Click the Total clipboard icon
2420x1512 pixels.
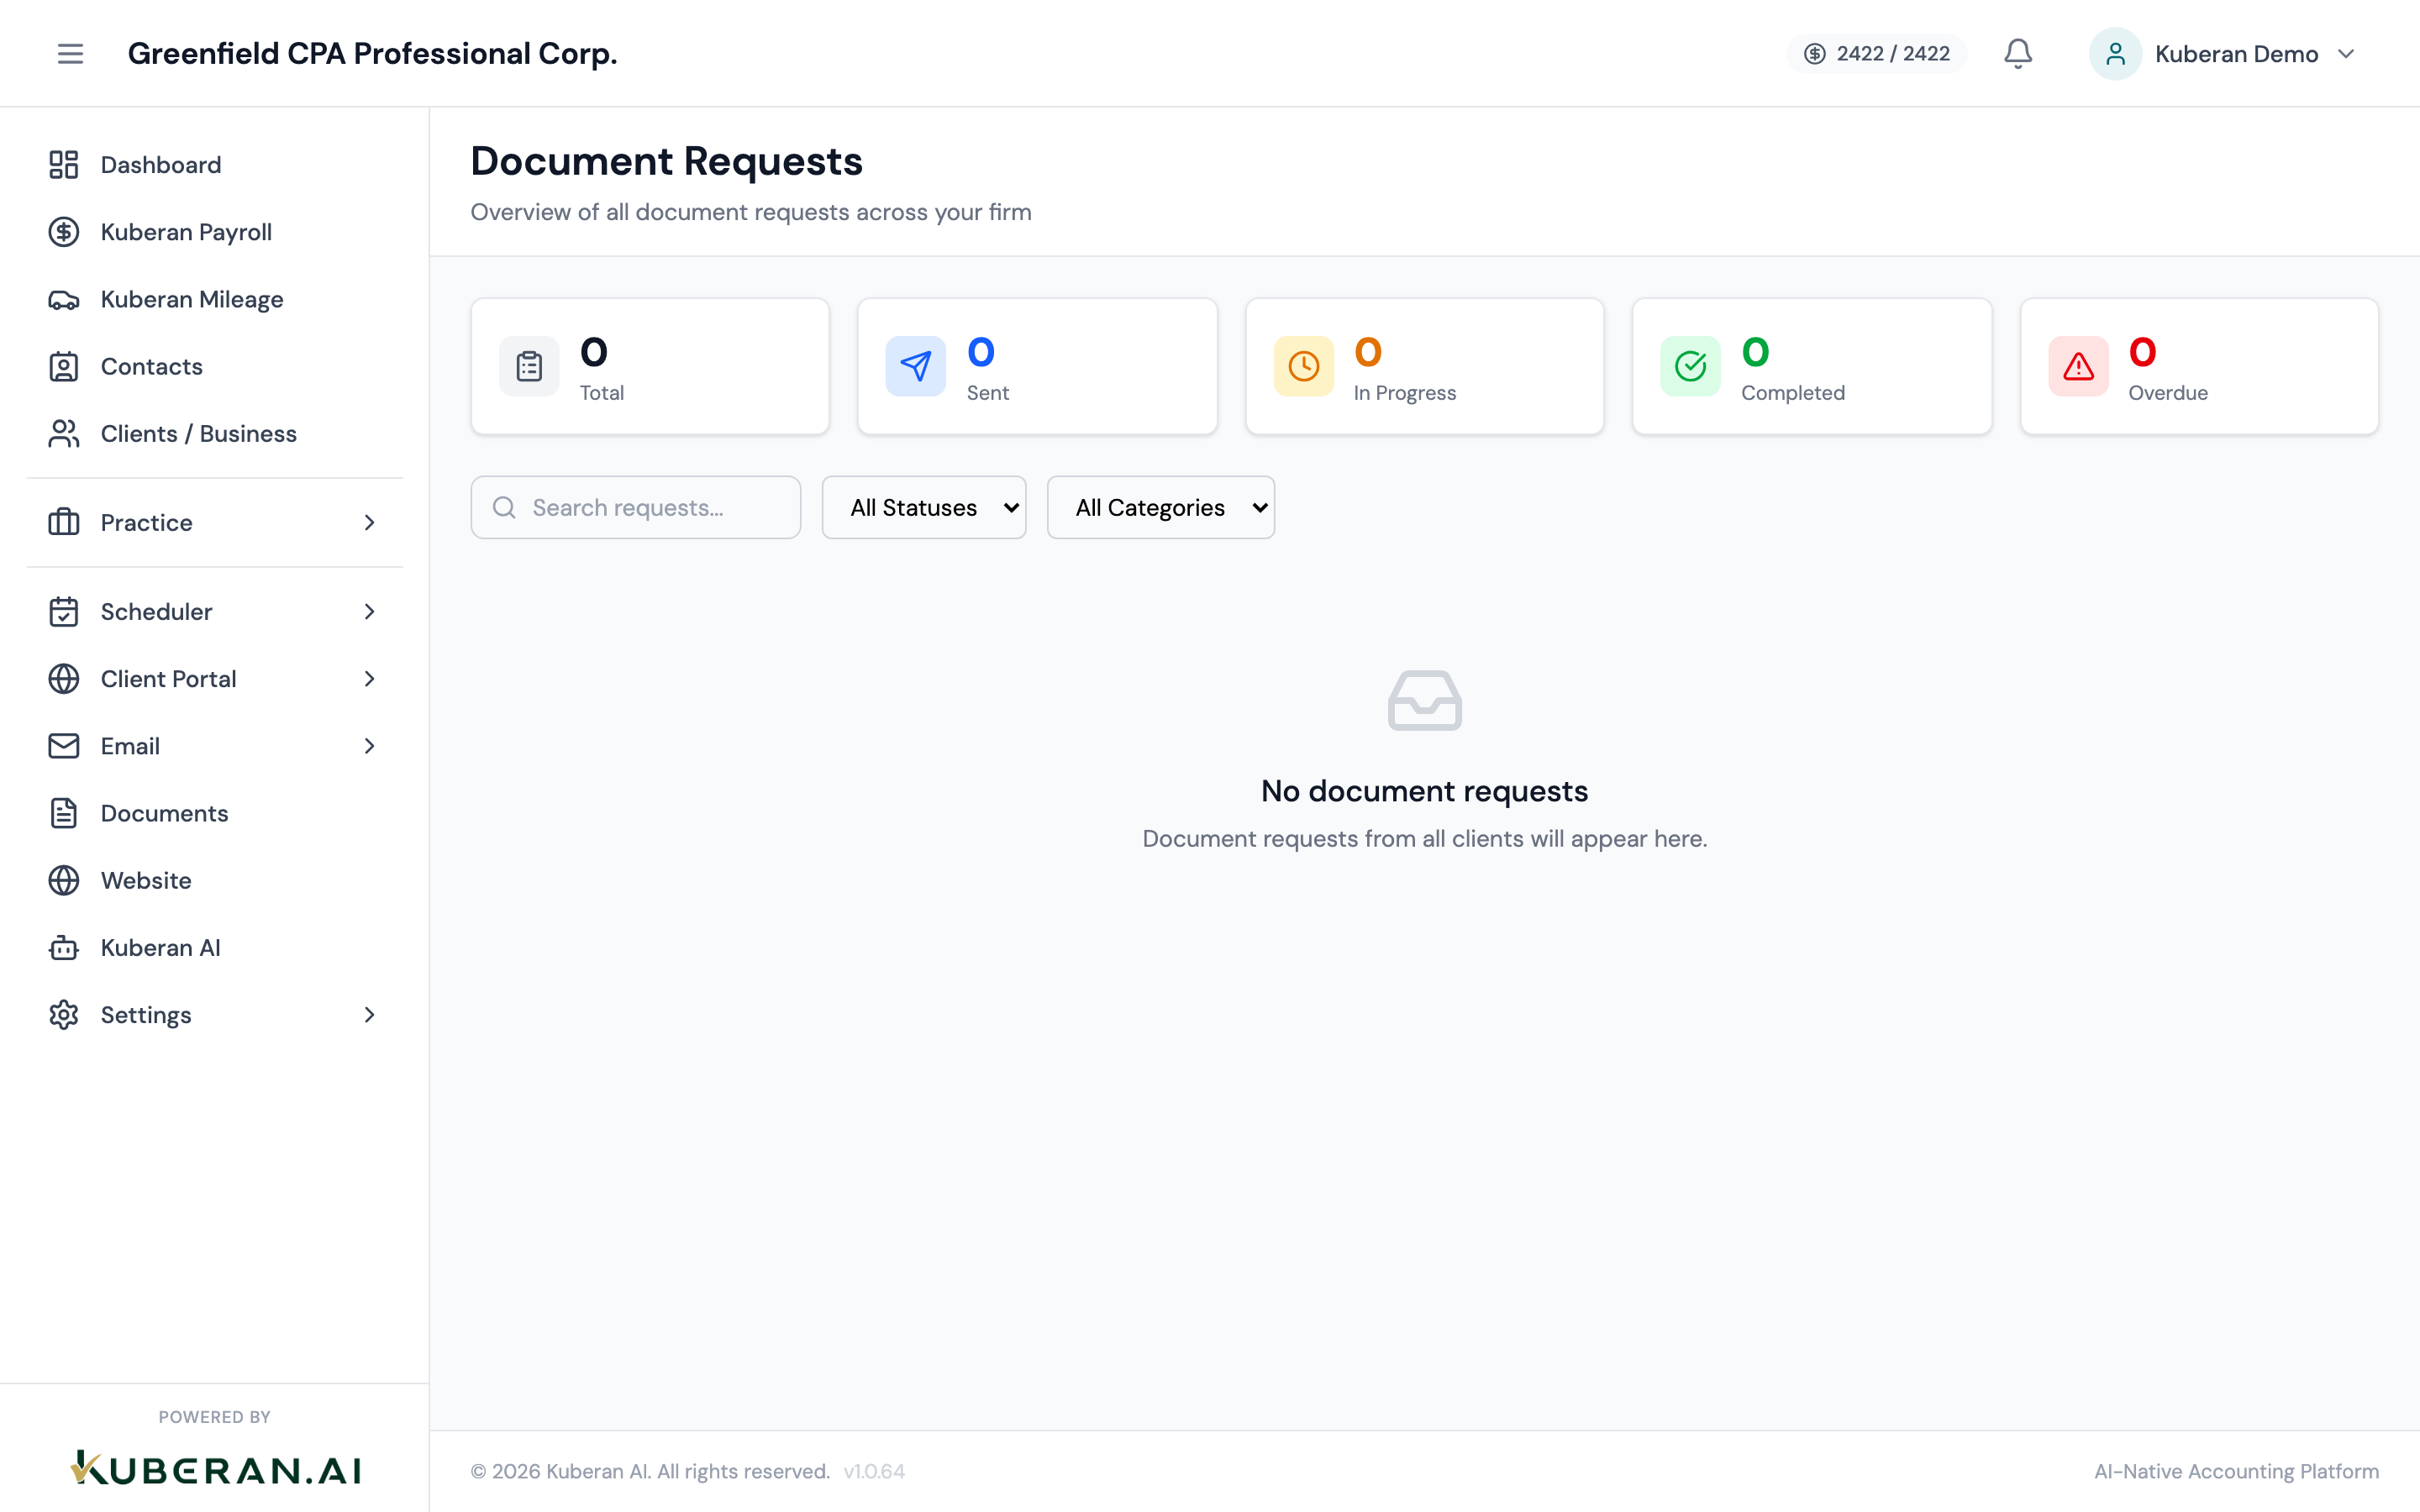[529, 366]
